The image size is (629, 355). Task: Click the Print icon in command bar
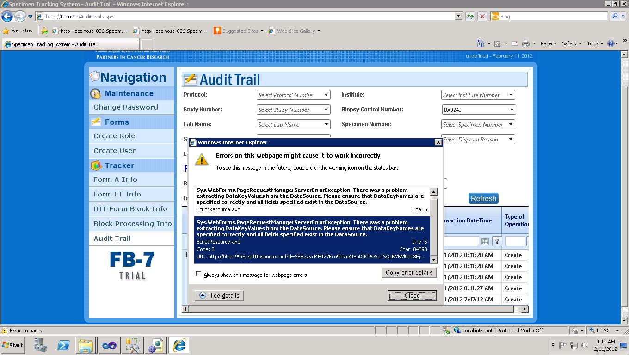point(526,43)
